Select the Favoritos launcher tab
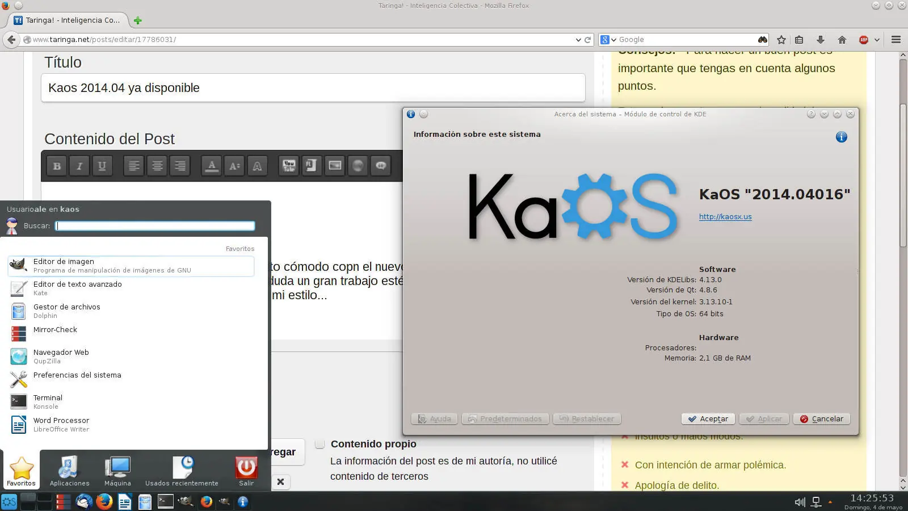The height and width of the screenshot is (511, 908). (x=21, y=471)
